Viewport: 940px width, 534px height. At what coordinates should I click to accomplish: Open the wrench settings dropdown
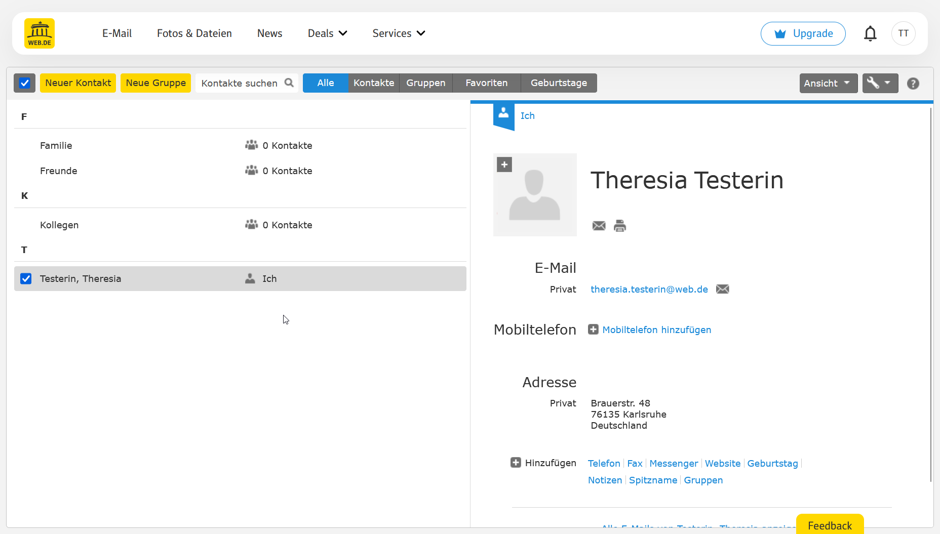point(880,83)
